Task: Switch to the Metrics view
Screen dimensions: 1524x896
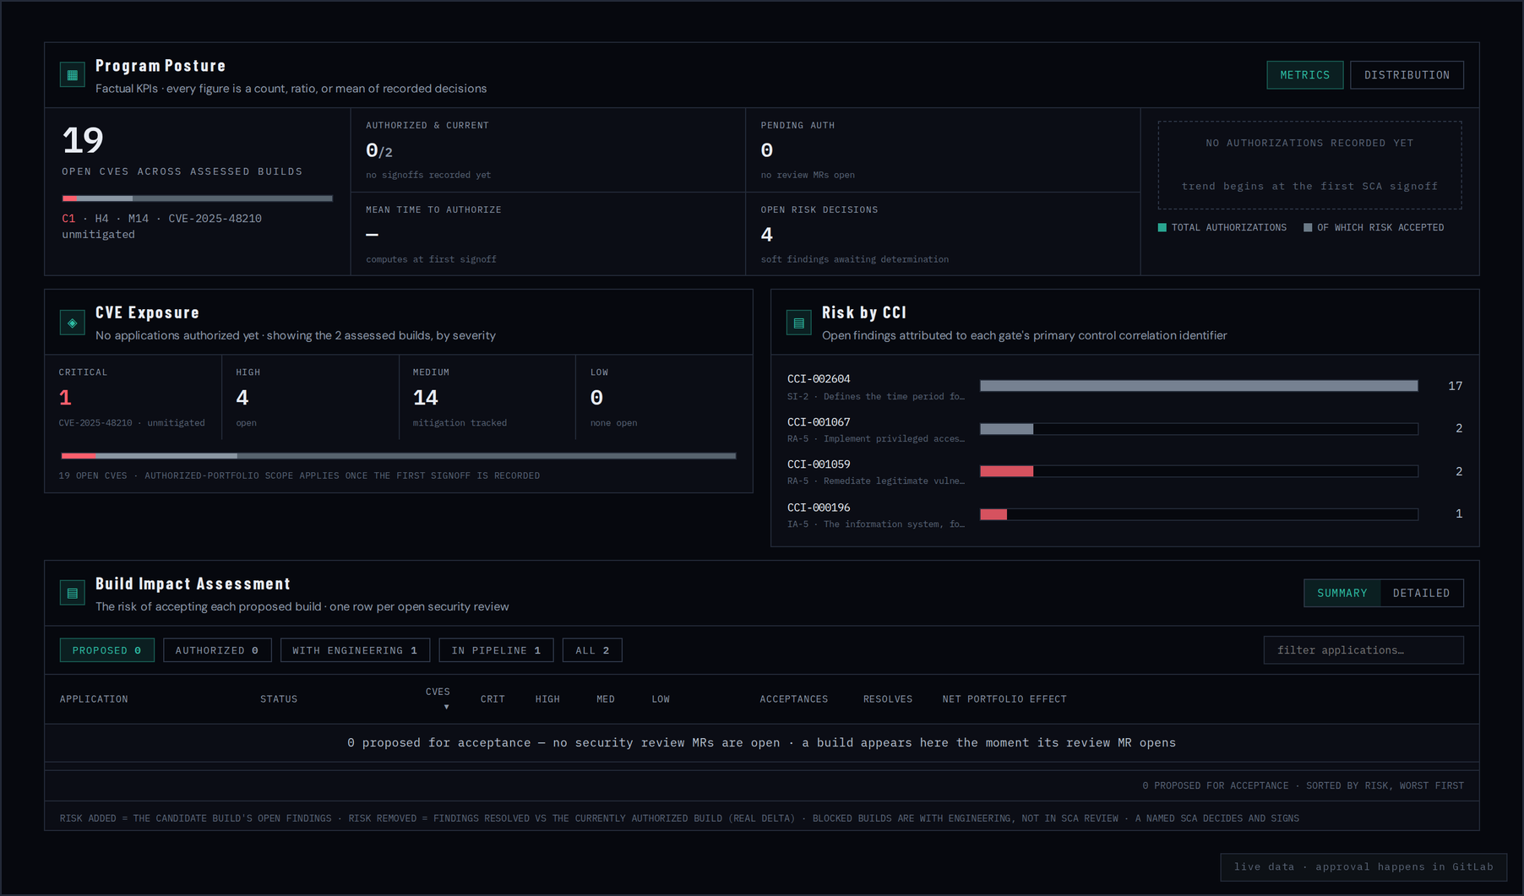Action: pos(1304,75)
